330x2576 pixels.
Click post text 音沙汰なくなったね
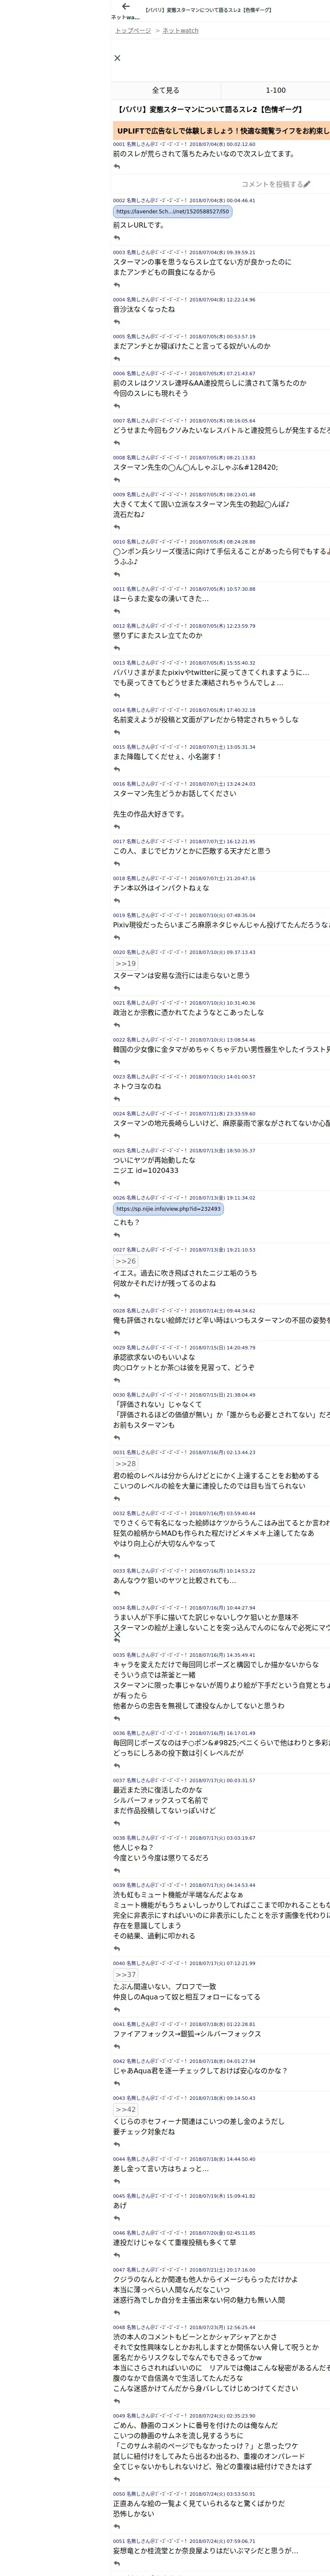click(144, 309)
